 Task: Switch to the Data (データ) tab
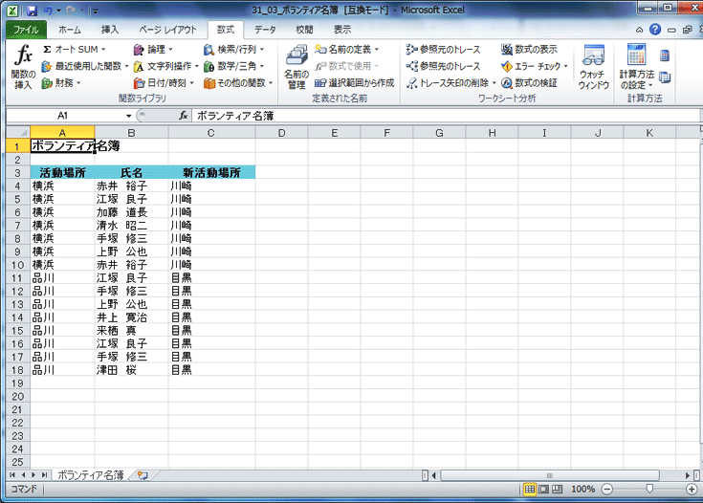[265, 30]
